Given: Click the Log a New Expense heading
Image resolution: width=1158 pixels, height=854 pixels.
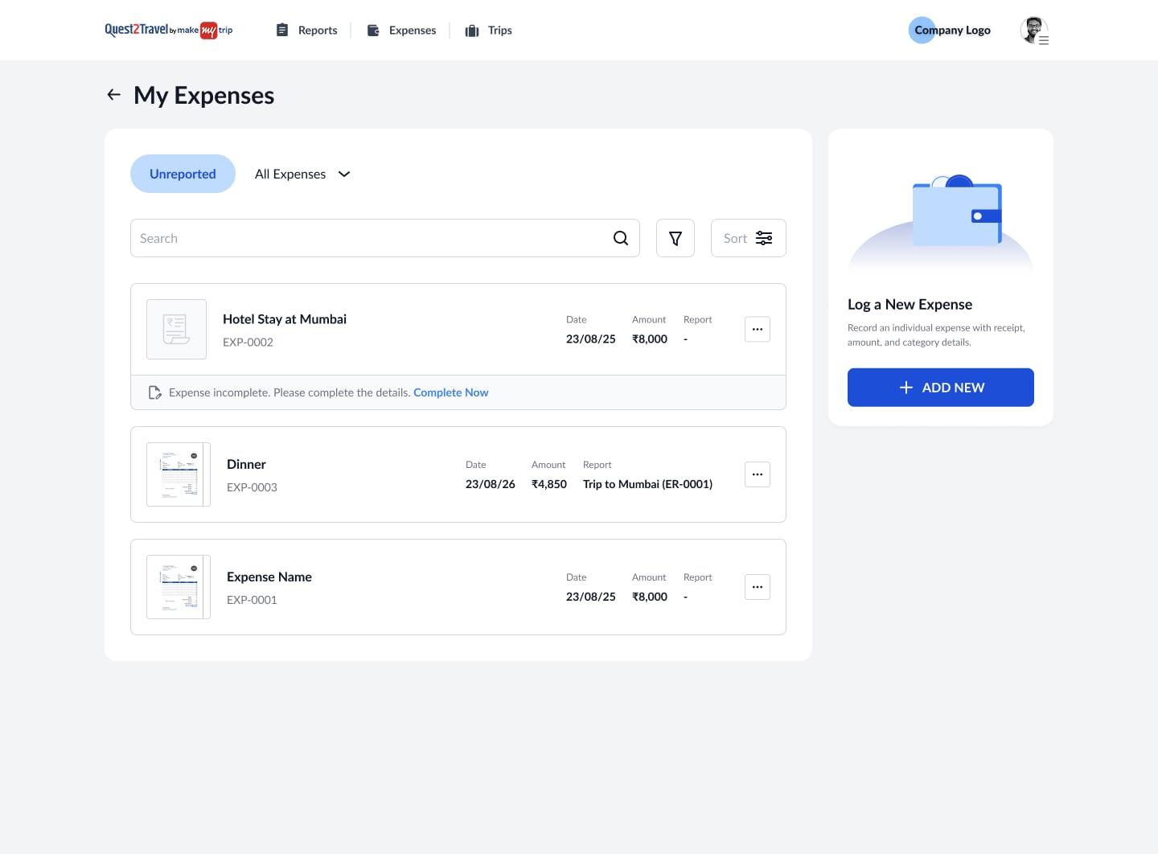Looking at the screenshot, I should tap(910, 304).
